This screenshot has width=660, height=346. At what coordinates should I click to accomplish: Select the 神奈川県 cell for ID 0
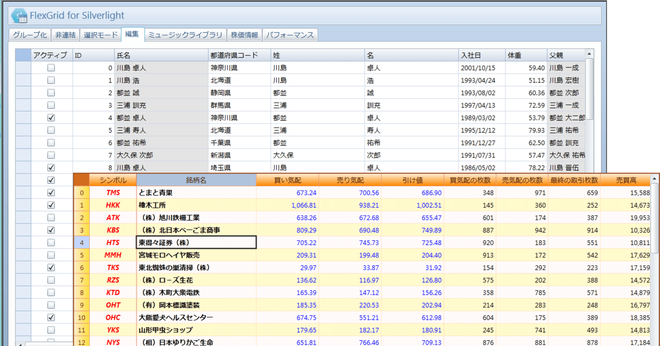[239, 68]
